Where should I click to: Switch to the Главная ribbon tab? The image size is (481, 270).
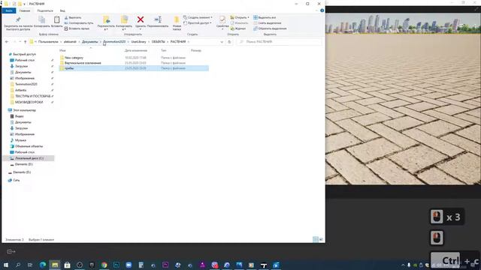click(25, 10)
